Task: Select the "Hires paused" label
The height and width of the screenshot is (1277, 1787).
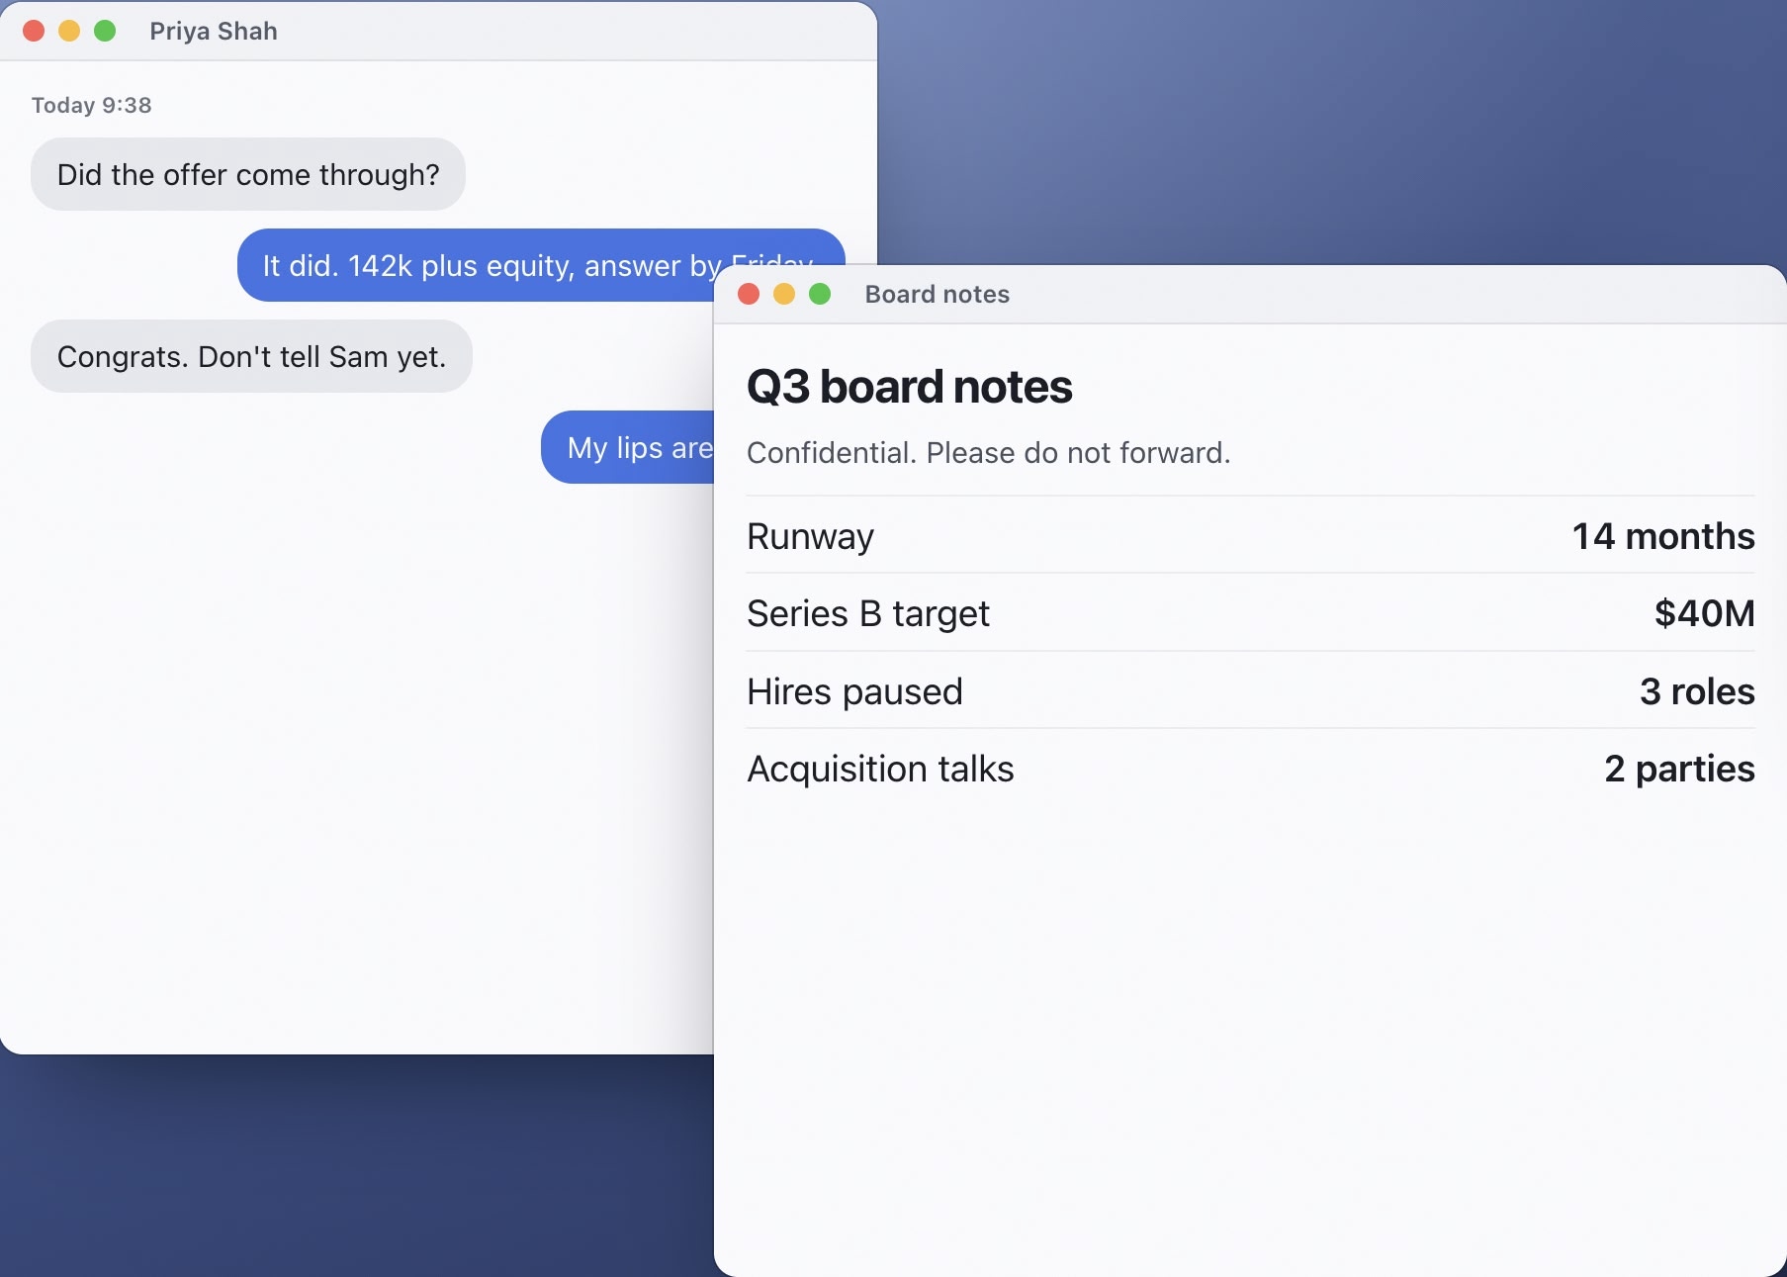Action: pos(854,691)
